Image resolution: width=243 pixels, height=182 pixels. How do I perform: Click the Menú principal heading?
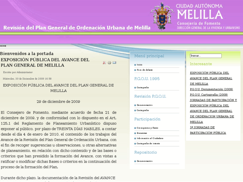pos(149,56)
